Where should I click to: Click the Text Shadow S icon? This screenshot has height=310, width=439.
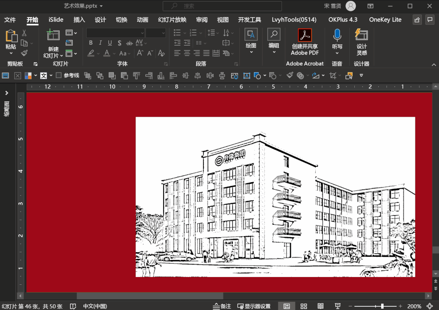(x=119, y=43)
